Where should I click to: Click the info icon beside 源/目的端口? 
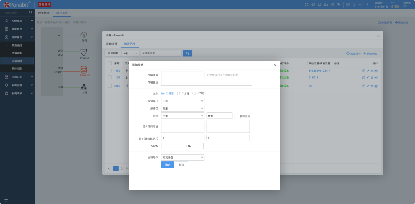pyautogui.click(x=156, y=138)
